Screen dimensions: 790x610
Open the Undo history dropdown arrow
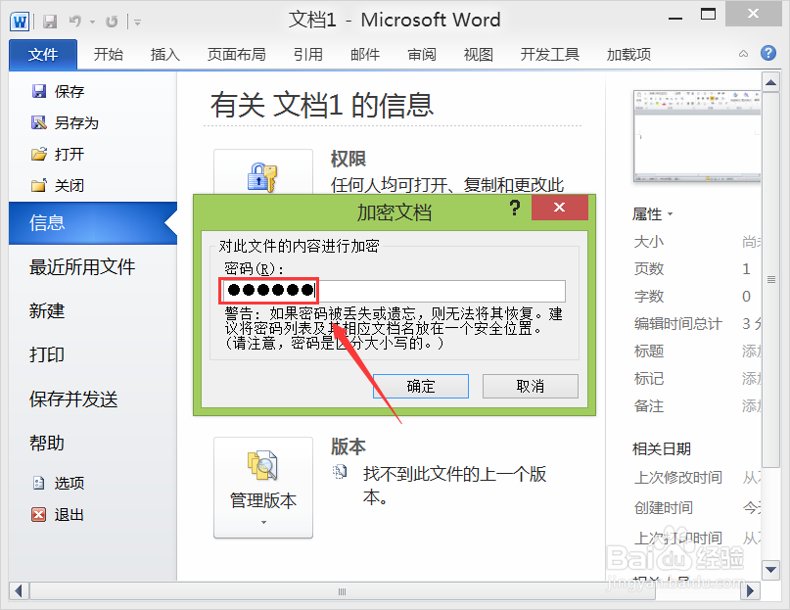[x=92, y=22]
